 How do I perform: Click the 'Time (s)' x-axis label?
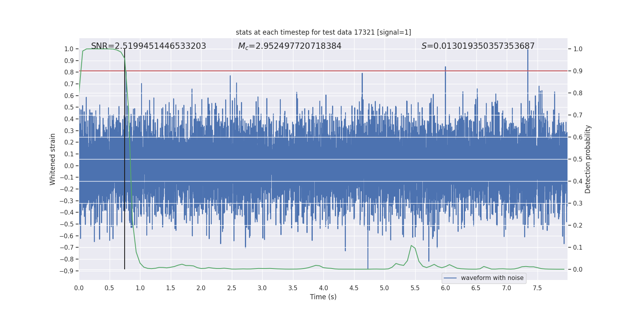click(x=323, y=297)
